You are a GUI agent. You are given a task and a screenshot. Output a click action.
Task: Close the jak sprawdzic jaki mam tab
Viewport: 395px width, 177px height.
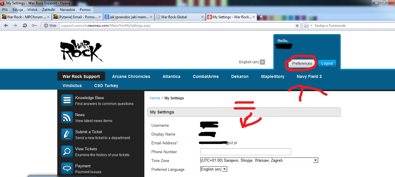click(151, 17)
